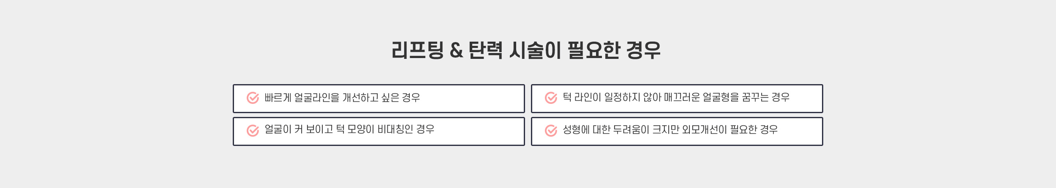Screen dimensions: 1056x188
Task: Click '시술이' in the page title
Action: click(x=535, y=50)
